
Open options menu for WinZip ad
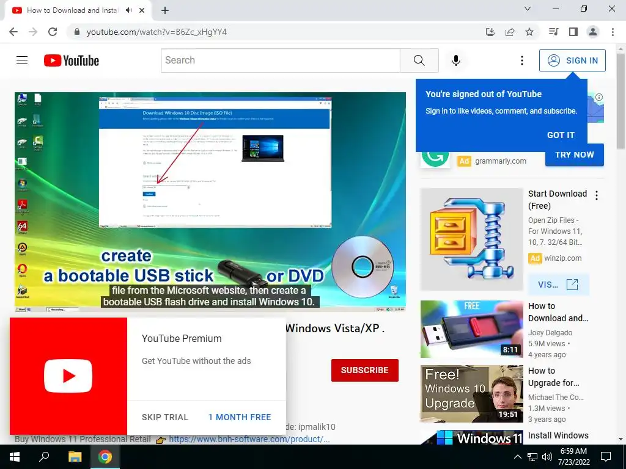tap(597, 195)
